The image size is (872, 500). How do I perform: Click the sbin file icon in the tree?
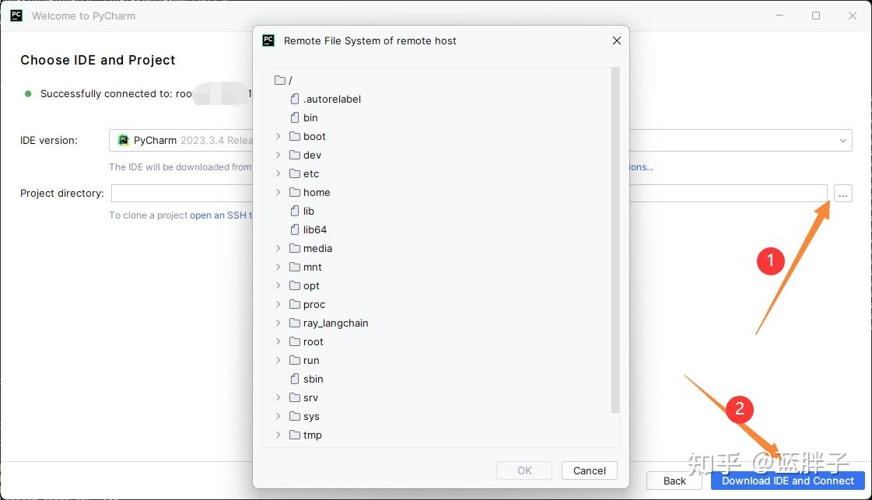pyautogui.click(x=294, y=379)
